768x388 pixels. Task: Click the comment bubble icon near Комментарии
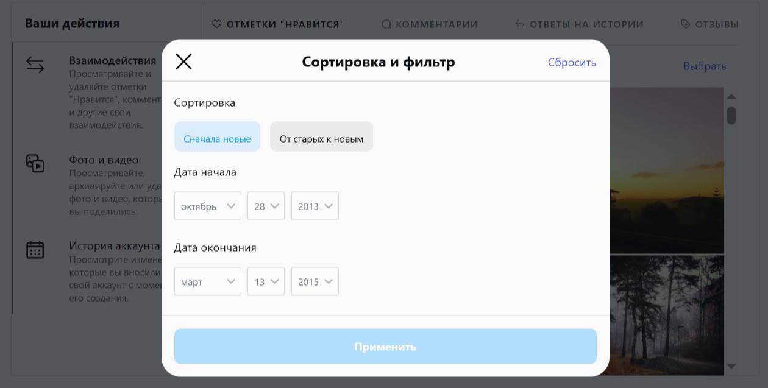[x=386, y=24]
